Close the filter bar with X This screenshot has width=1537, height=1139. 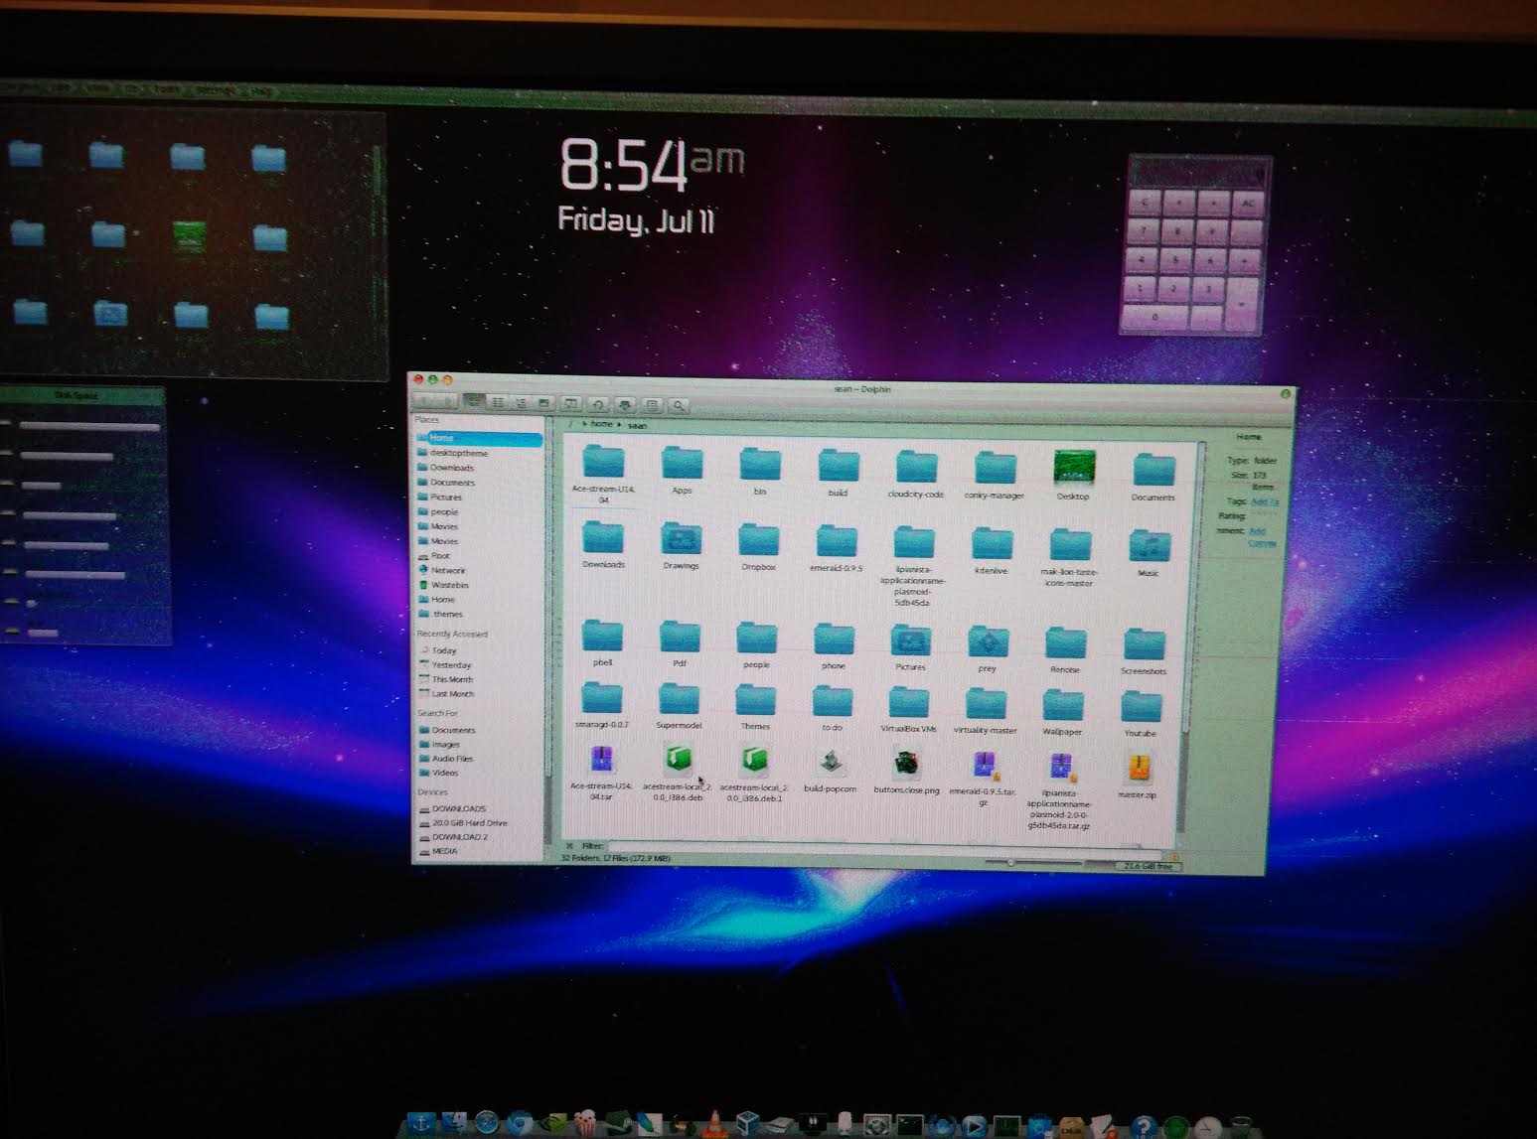pos(569,846)
